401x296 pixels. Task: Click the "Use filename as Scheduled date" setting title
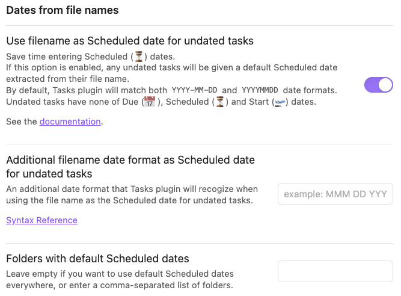click(x=129, y=41)
